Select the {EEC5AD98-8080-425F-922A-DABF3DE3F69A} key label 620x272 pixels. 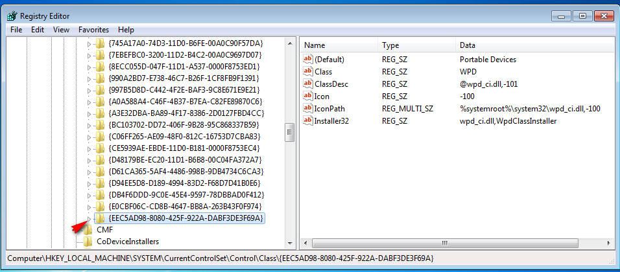[x=185, y=218]
